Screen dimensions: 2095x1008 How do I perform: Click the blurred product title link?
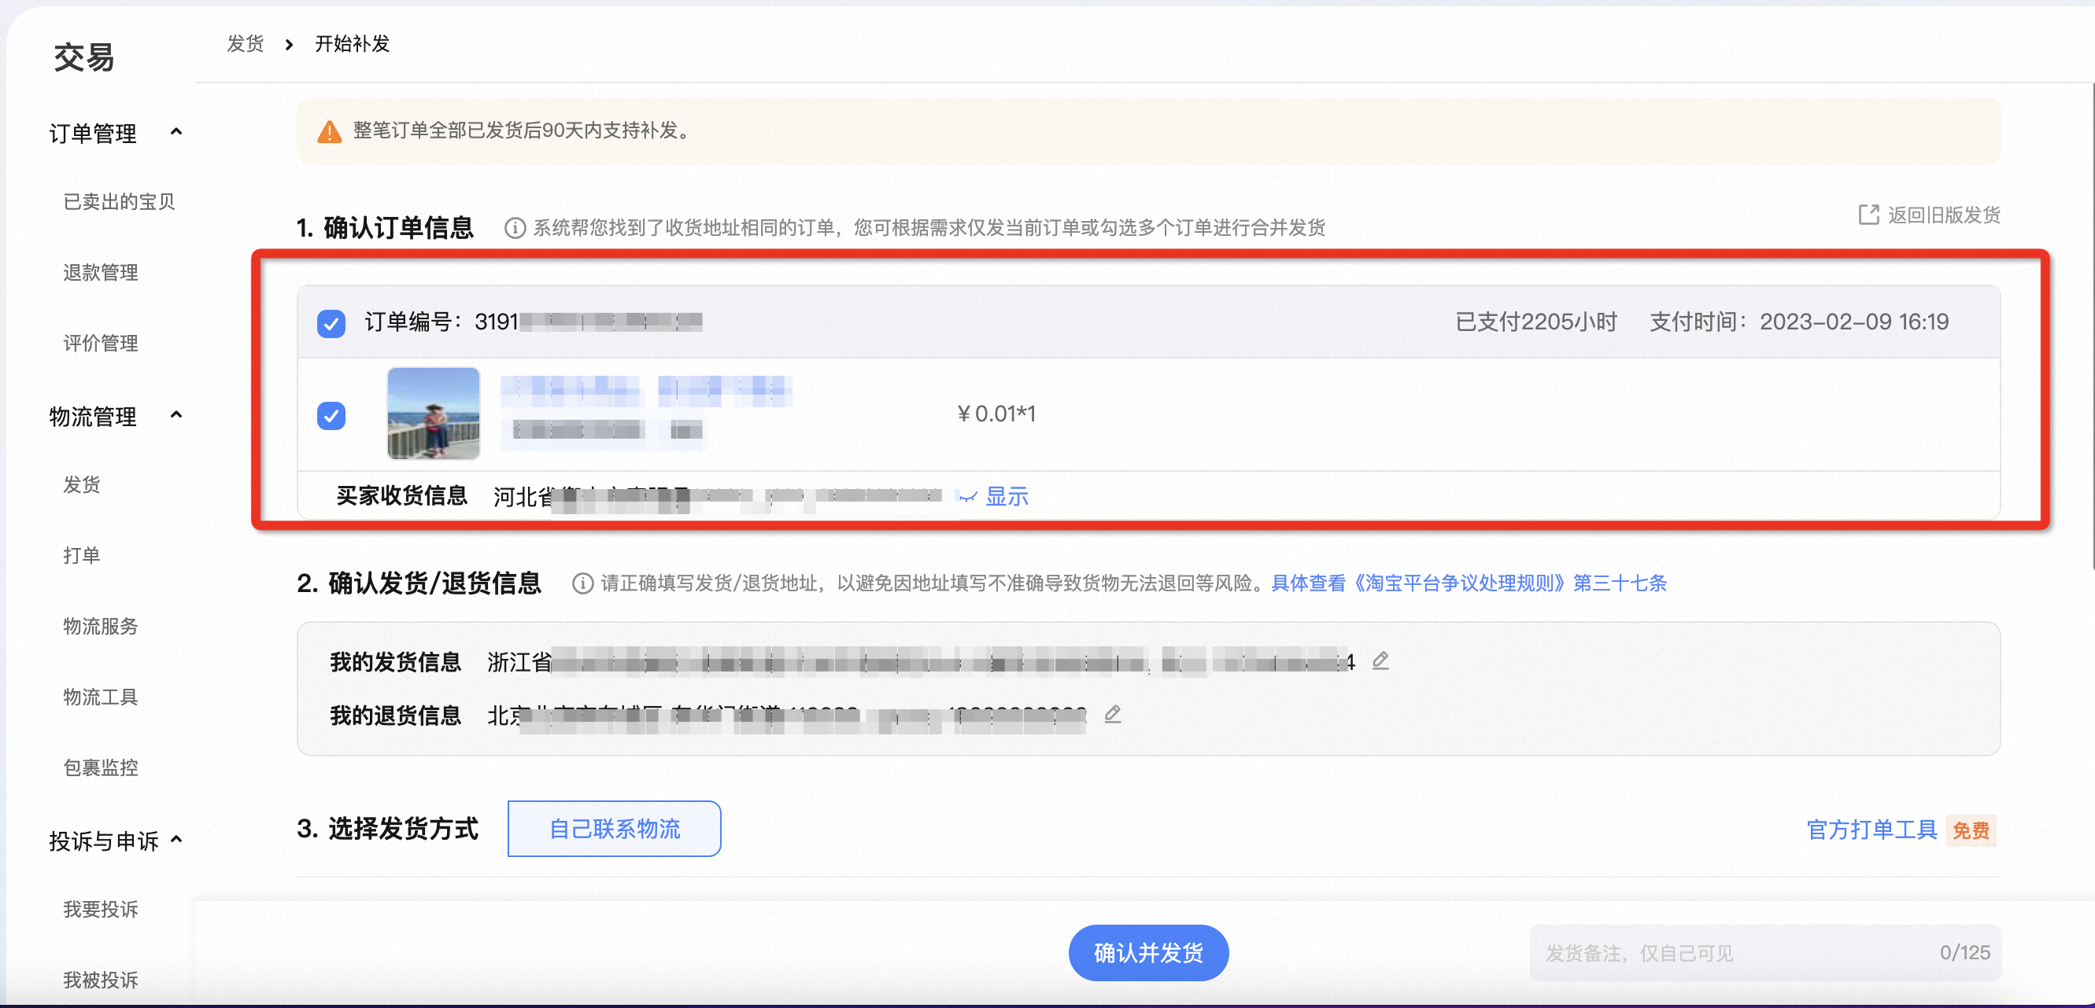(x=647, y=392)
